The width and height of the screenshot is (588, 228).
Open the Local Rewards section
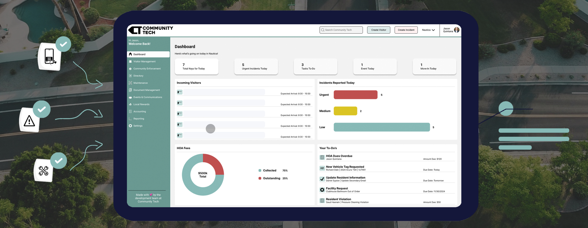(x=141, y=104)
